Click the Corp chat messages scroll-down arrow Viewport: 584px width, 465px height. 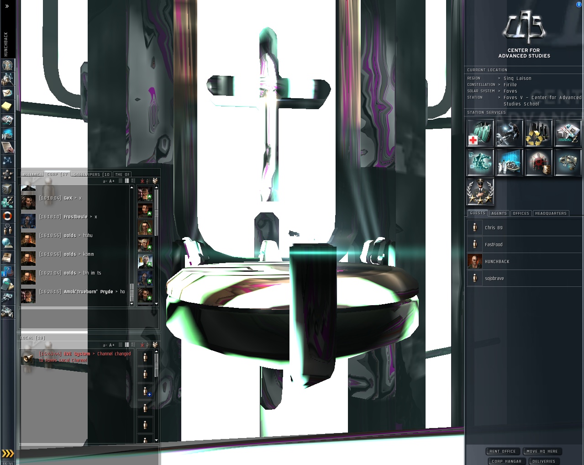[132, 304]
